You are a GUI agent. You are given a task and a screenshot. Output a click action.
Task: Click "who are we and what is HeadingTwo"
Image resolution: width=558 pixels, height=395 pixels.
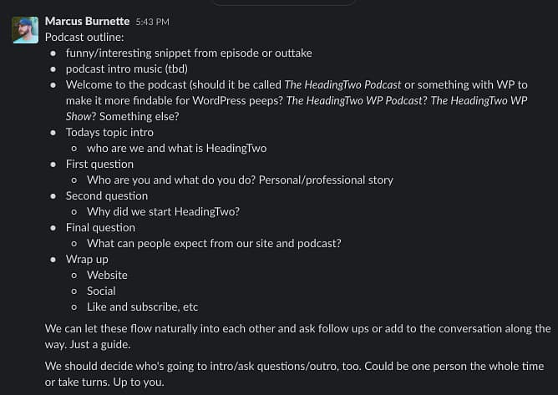click(x=176, y=148)
